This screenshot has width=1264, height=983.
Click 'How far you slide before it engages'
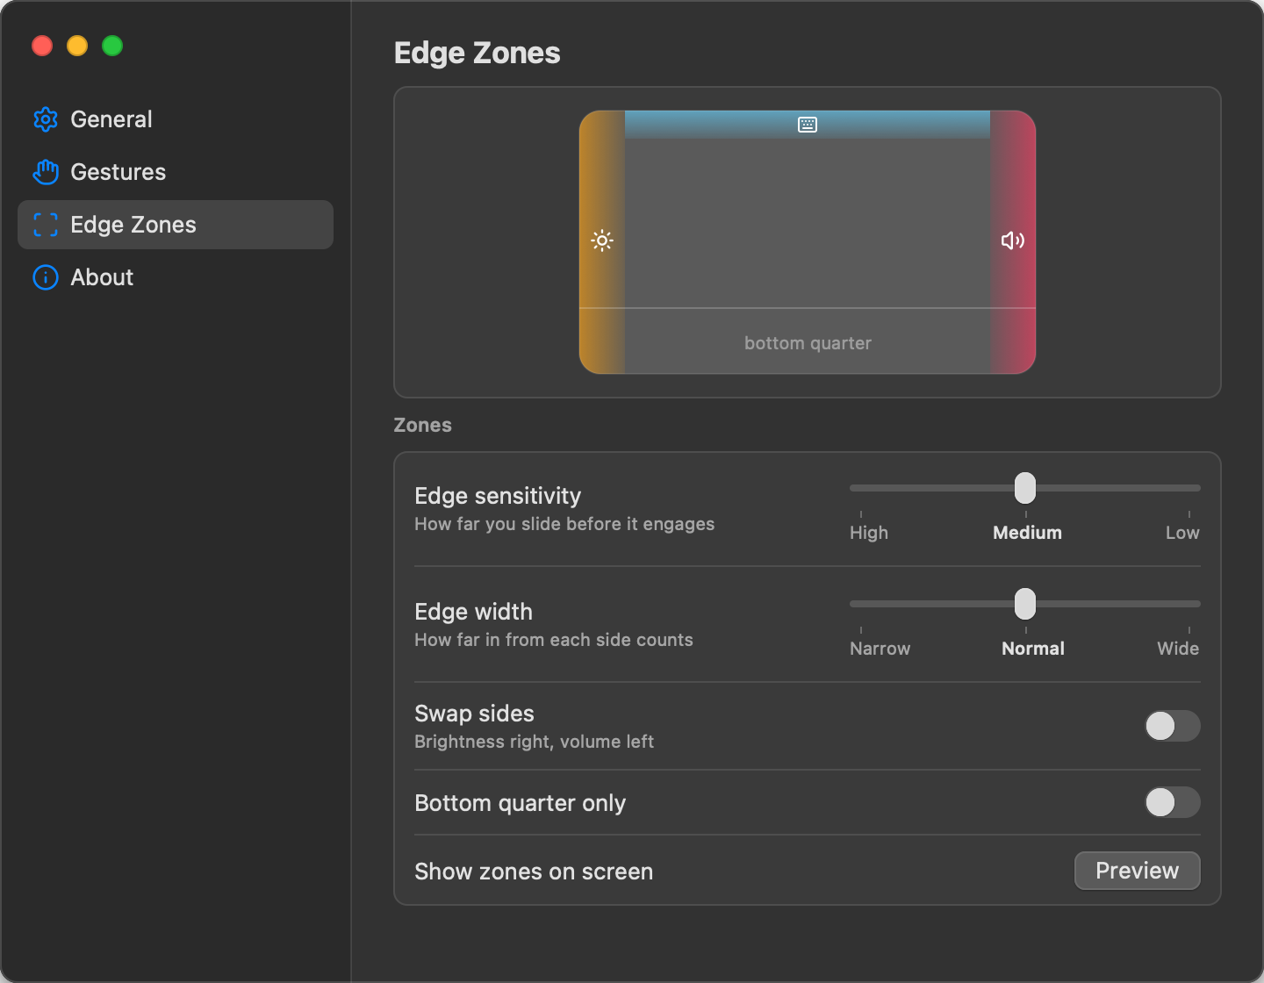(564, 524)
